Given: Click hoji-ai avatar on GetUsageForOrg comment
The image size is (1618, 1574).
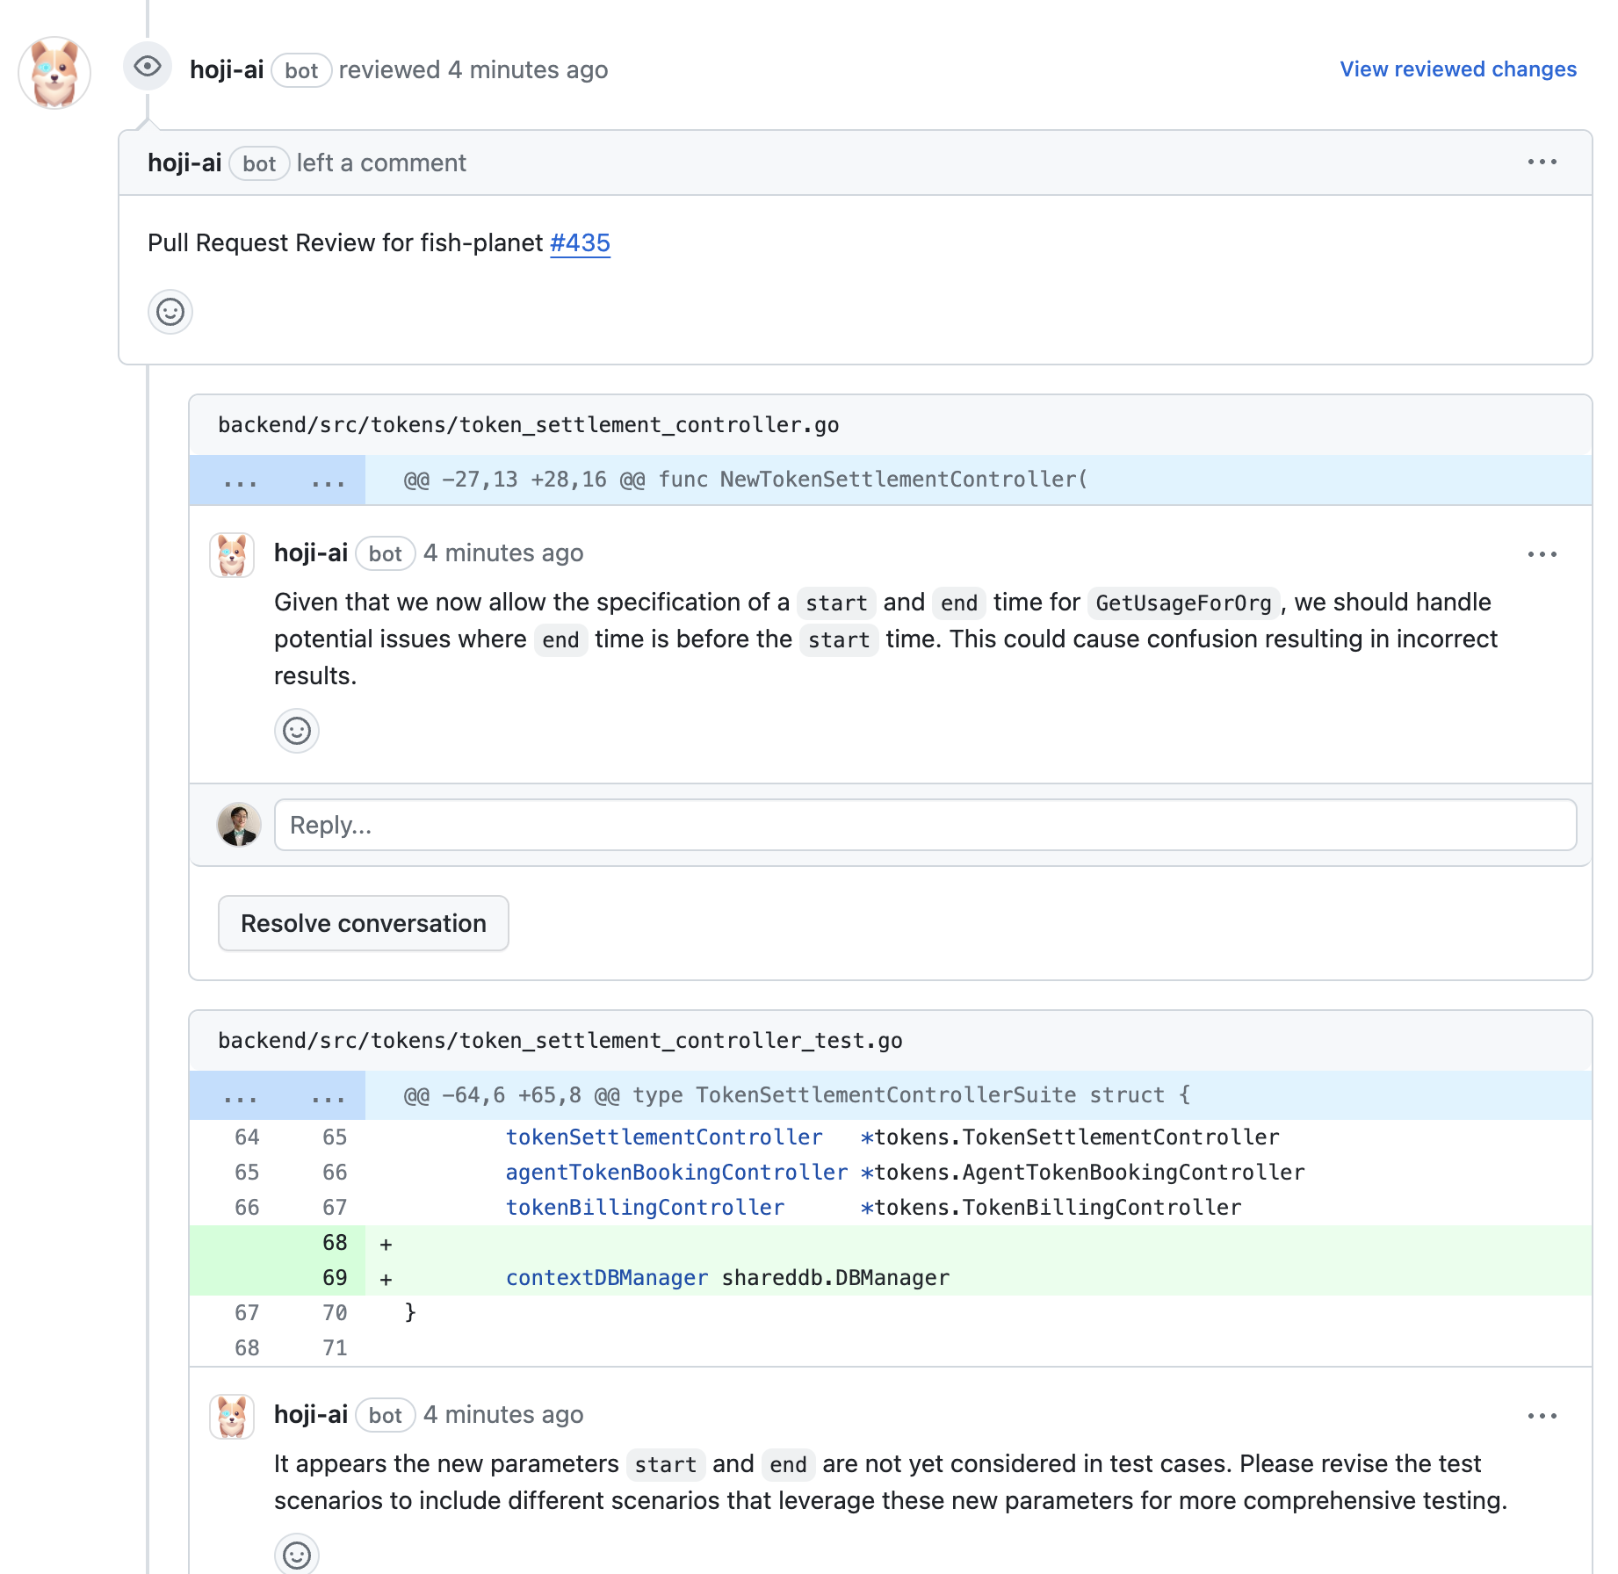Looking at the screenshot, I should (232, 555).
